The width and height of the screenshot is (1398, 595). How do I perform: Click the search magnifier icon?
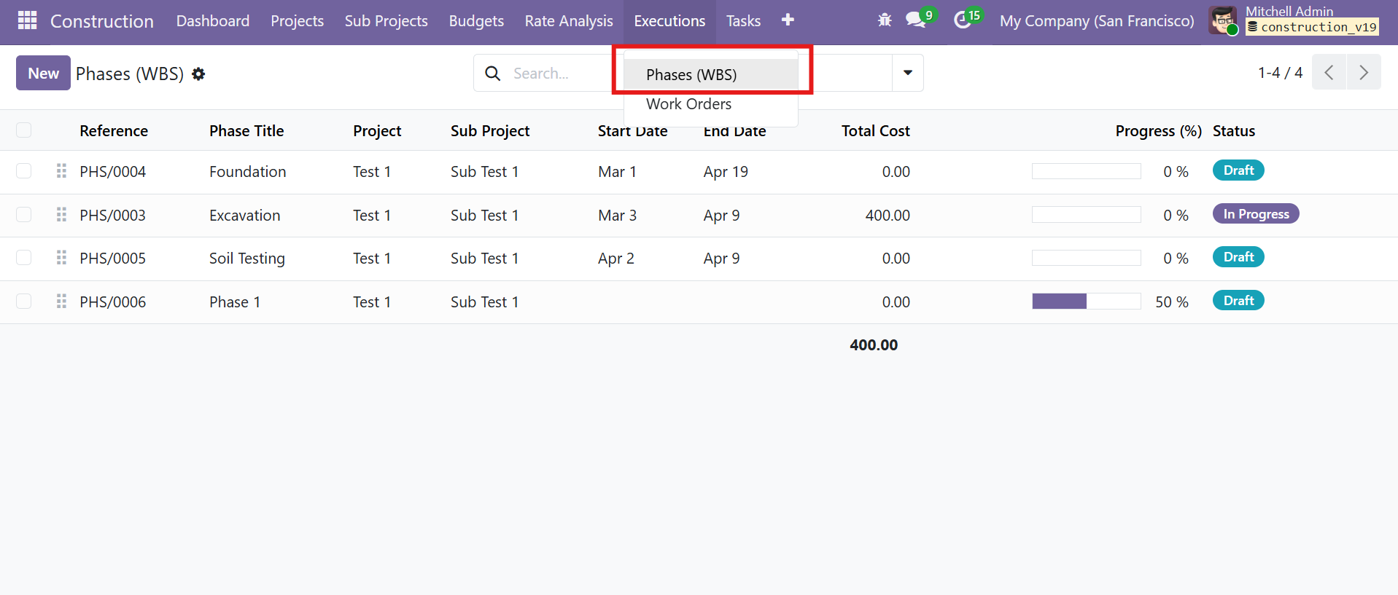pyautogui.click(x=493, y=74)
